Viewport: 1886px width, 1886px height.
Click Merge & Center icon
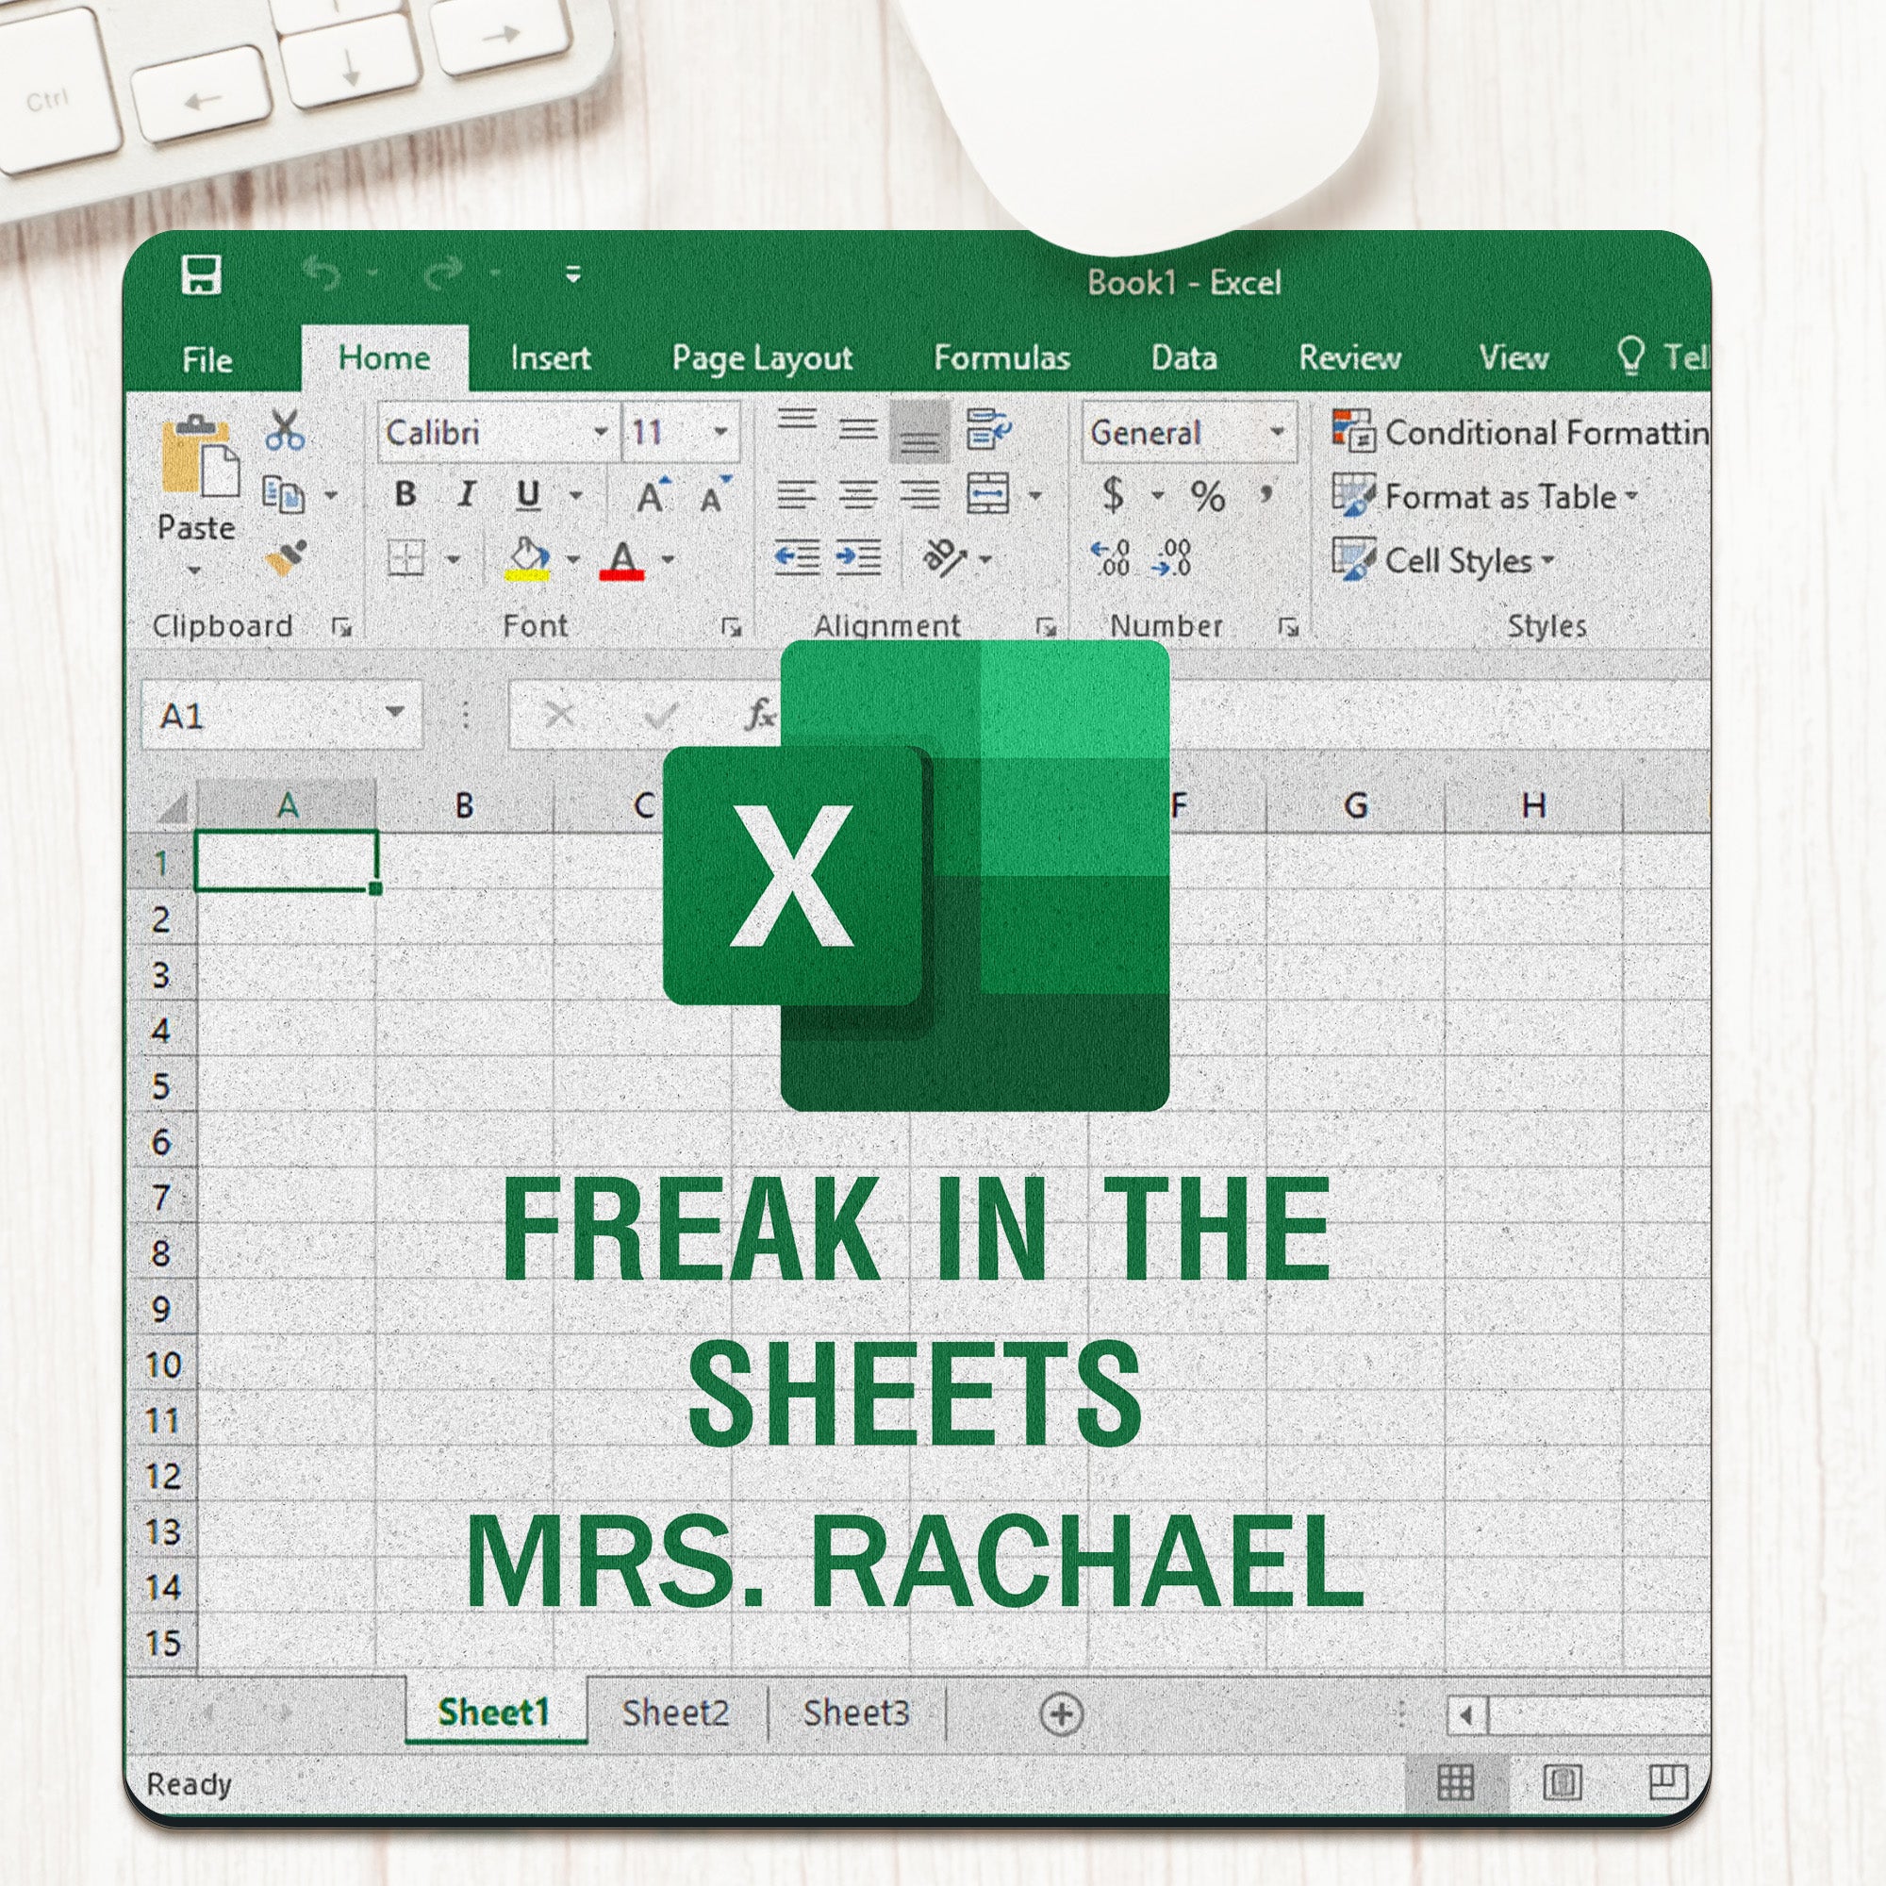(x=987, y=494)
